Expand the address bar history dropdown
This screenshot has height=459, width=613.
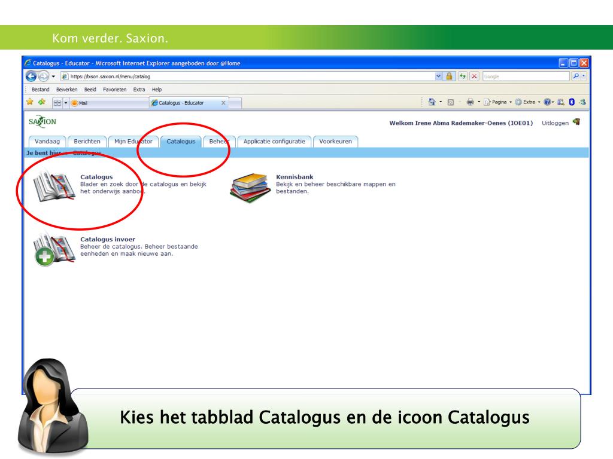click(x=439, y=76)
